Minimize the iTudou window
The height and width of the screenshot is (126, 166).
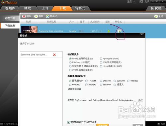pos(153,1)
